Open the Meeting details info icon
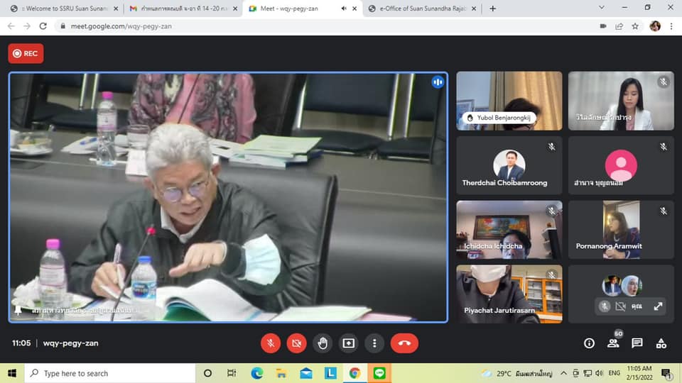 click(x=589, y=343)
